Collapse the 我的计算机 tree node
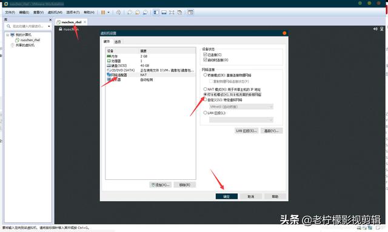This screenshot has height=232, width=388. 8,35
